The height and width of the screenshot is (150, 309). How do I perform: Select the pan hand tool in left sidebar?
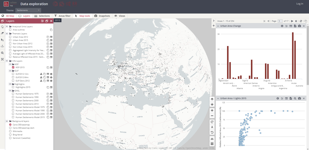(2, 27)
